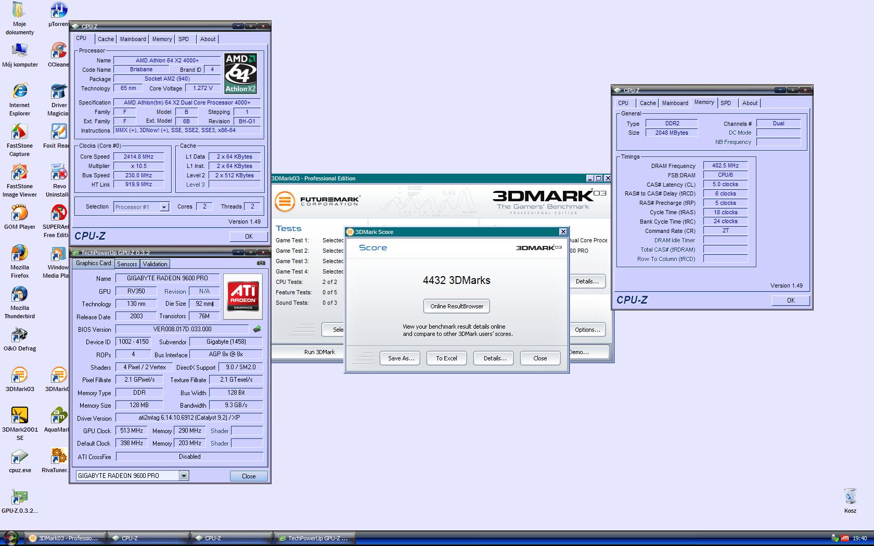Open the GIGABYTE RADEON 9600 PRO dropdown

184,476
